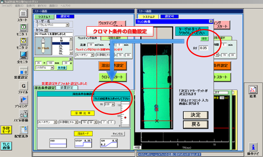This screenshot has height=157, width=263.
Task: Select the GR gradient elution mode thumbnail
Action: pyautogui.click(x=109, y=143)
